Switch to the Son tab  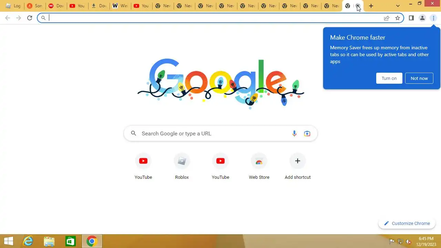(34, 6)
